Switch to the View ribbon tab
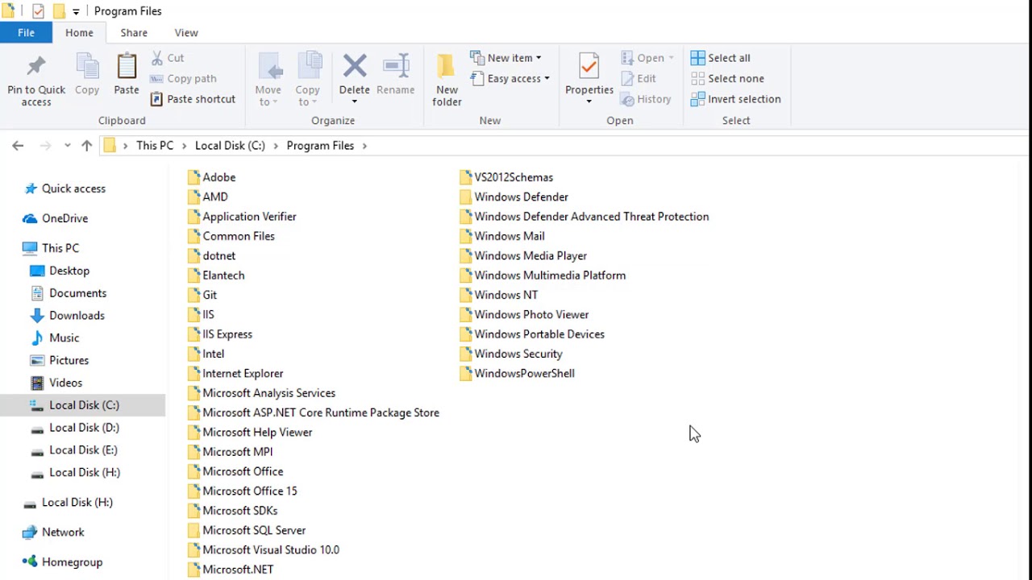The height and width of the screenshot is (580, 1032). pyautogui.click(x=186, y=33)
